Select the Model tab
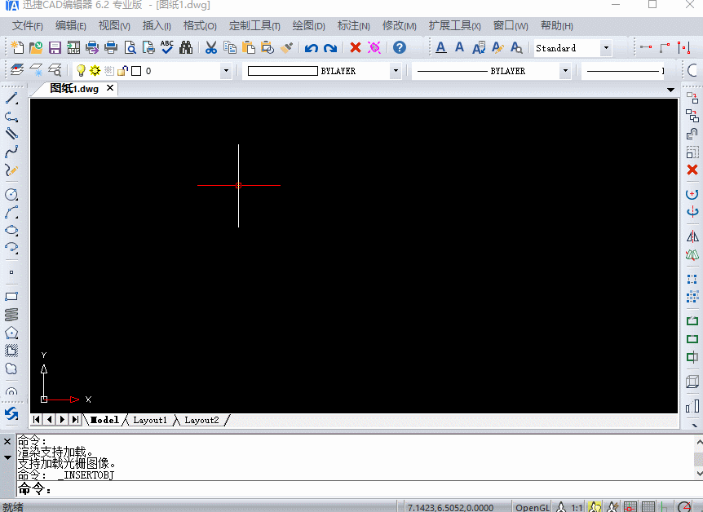The image size is (703, 512). click(x=104, y=420)
